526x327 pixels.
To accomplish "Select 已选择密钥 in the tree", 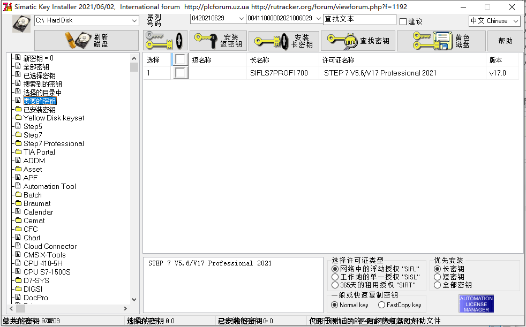I will (x=39, y=75).
